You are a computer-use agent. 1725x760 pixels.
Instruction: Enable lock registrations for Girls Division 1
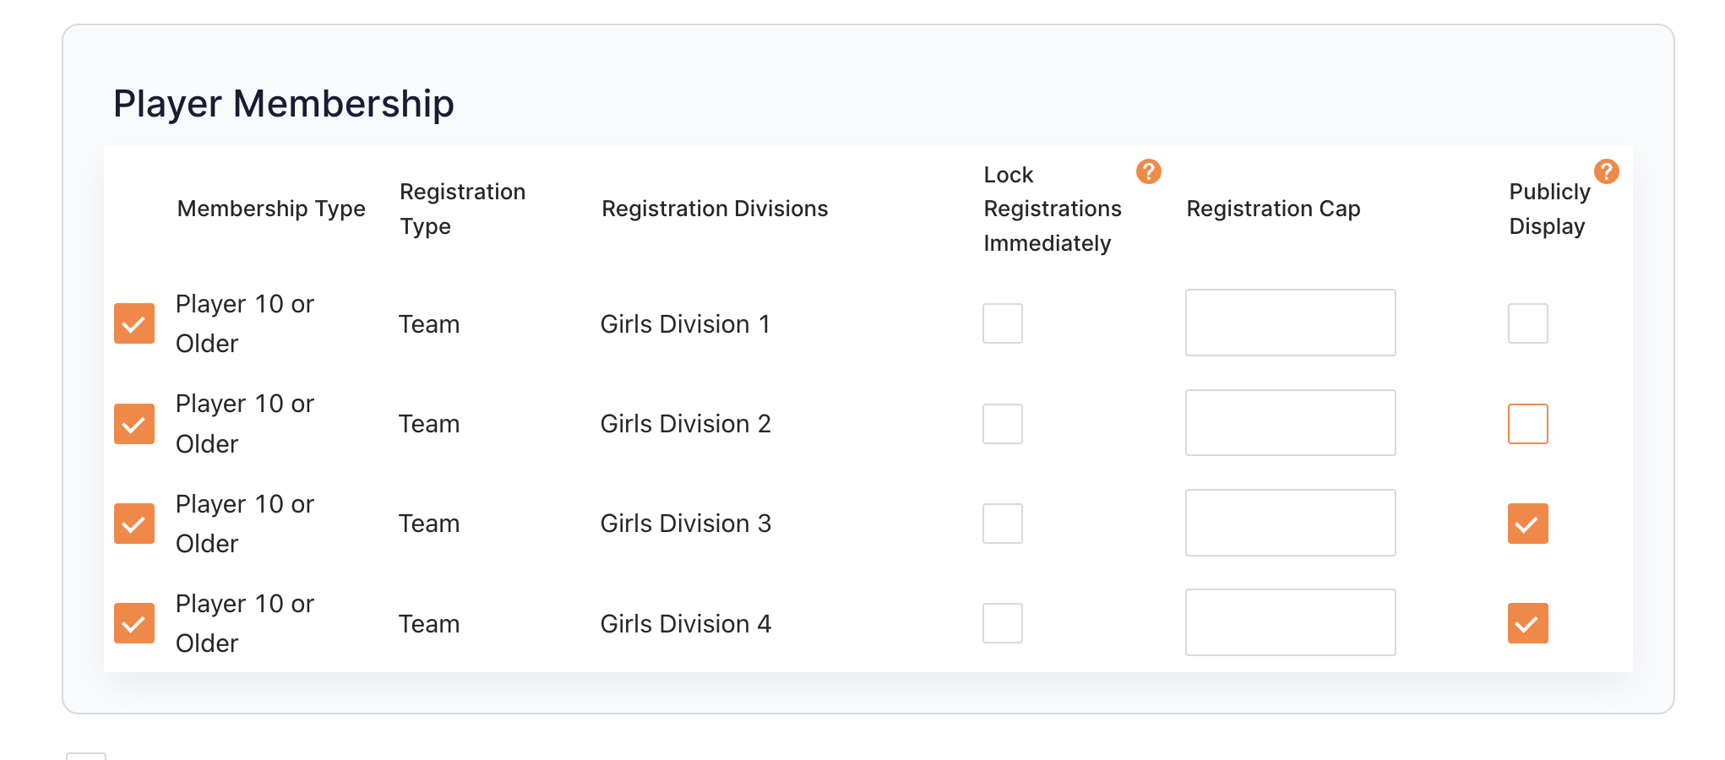(1003, 323)
